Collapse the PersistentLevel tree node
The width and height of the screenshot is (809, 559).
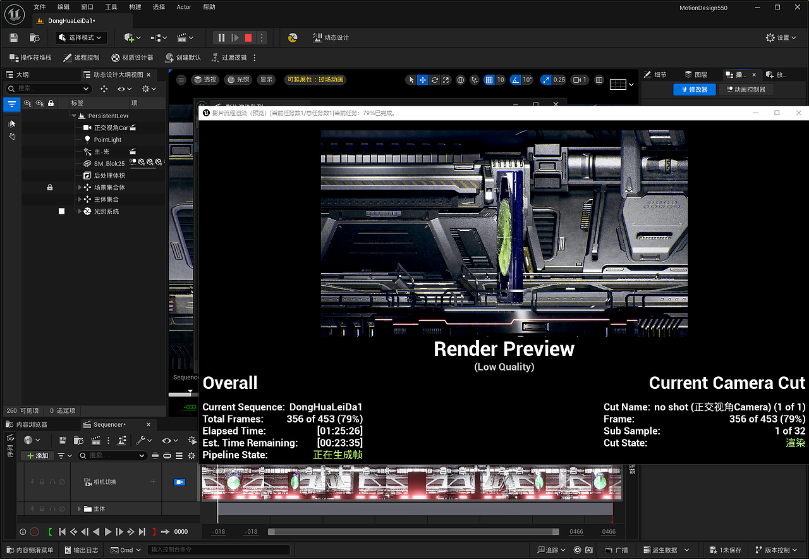pyautogui.click(x=74, y=116)
